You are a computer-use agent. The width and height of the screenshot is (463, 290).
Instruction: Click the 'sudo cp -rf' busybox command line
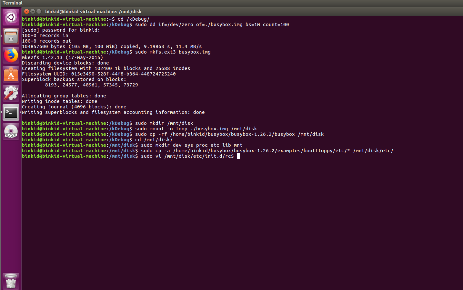[173, 134]
